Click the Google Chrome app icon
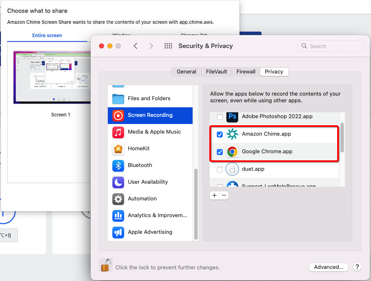Screen dimensions: 371x281 232,152
